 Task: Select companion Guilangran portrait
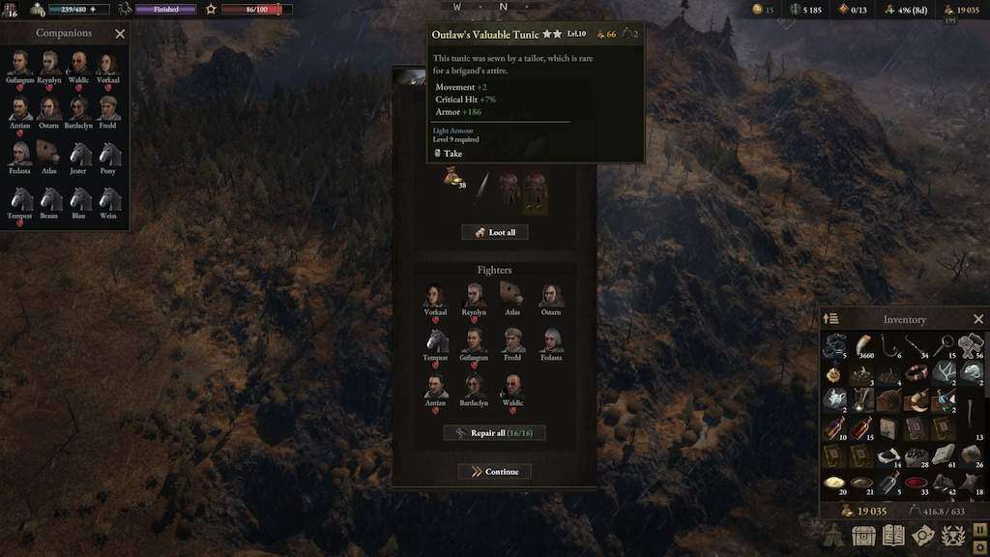pyautogui.click(x=19, y=67)
